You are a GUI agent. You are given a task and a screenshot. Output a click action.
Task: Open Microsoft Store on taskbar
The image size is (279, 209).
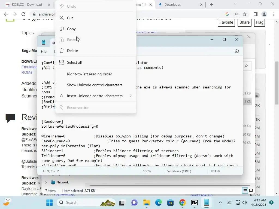(x=171, y=202)
